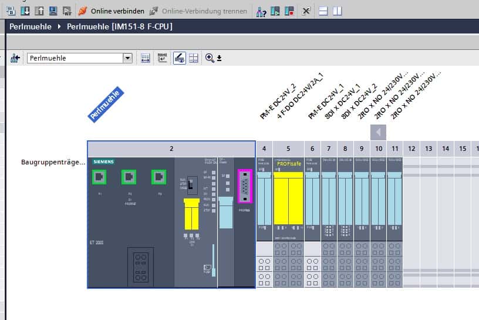Select the yellow PROFIsafe module in slot 5
The width and height of the screenshot is (479, 320).
288,198
